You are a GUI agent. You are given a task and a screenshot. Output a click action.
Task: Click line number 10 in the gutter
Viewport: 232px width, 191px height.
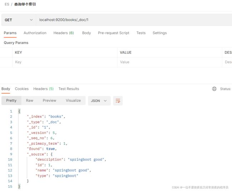click(x=10, y=160)
